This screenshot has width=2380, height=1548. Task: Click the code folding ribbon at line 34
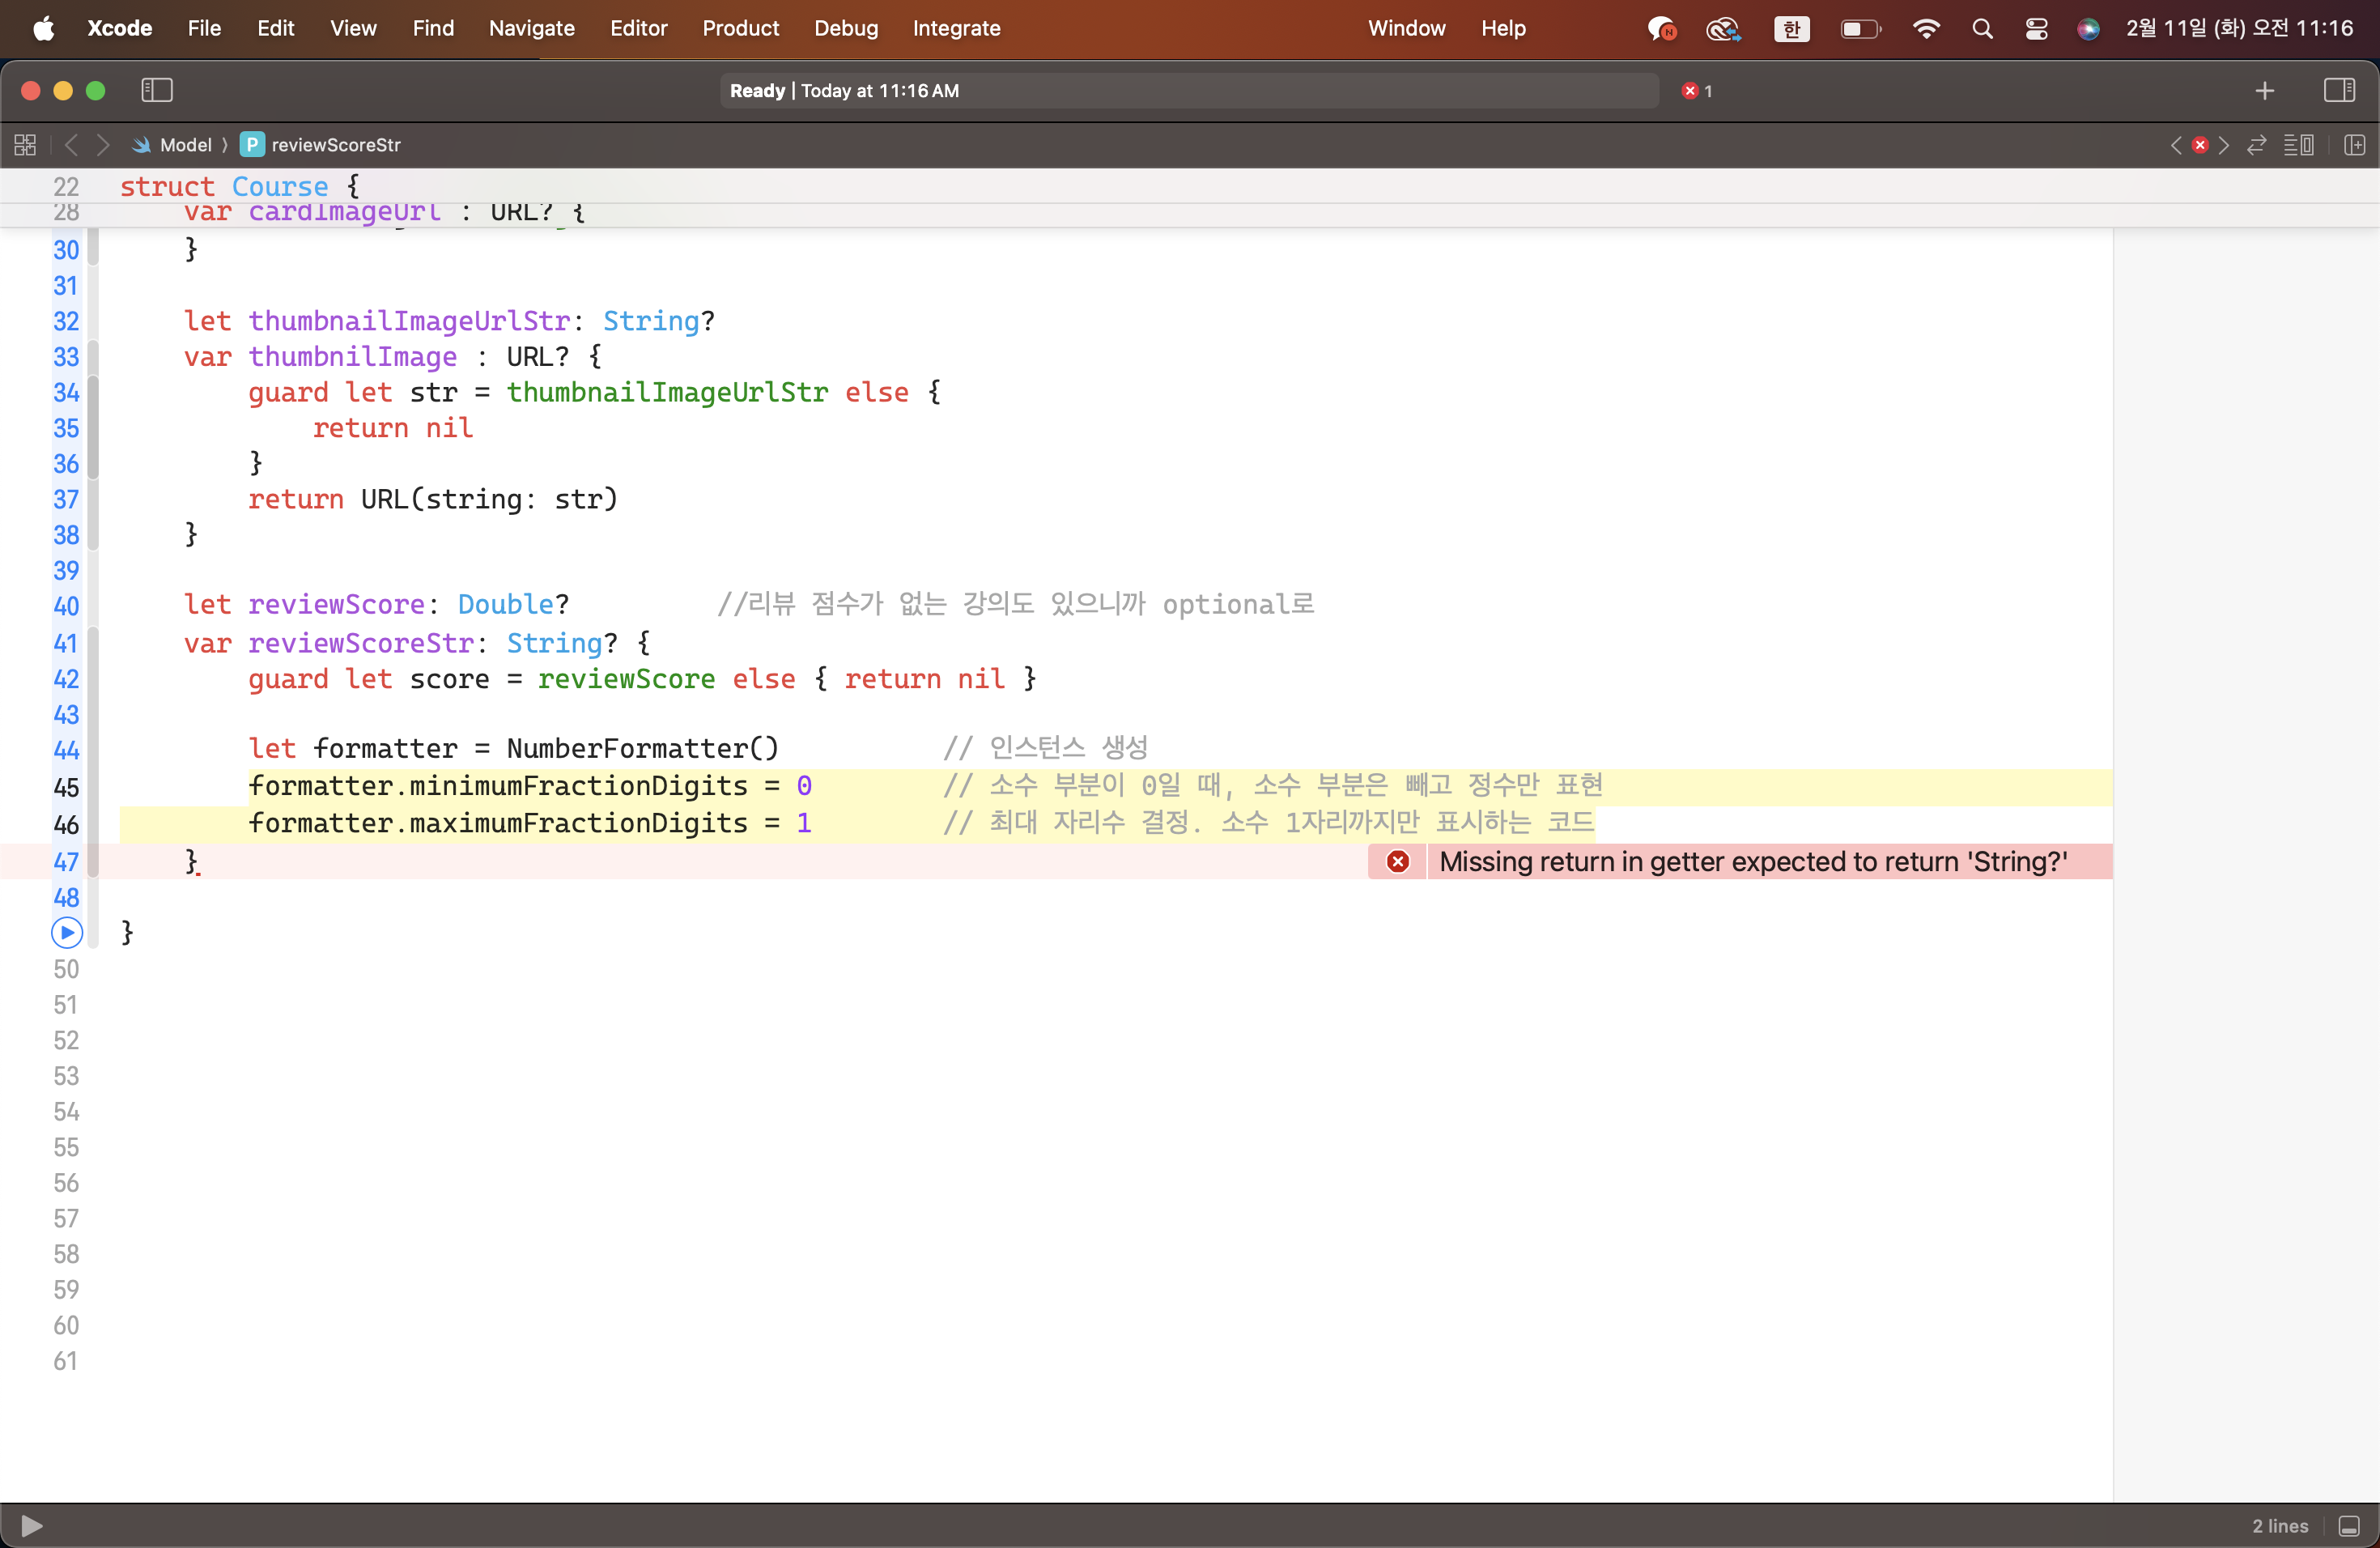pos(93,393)
